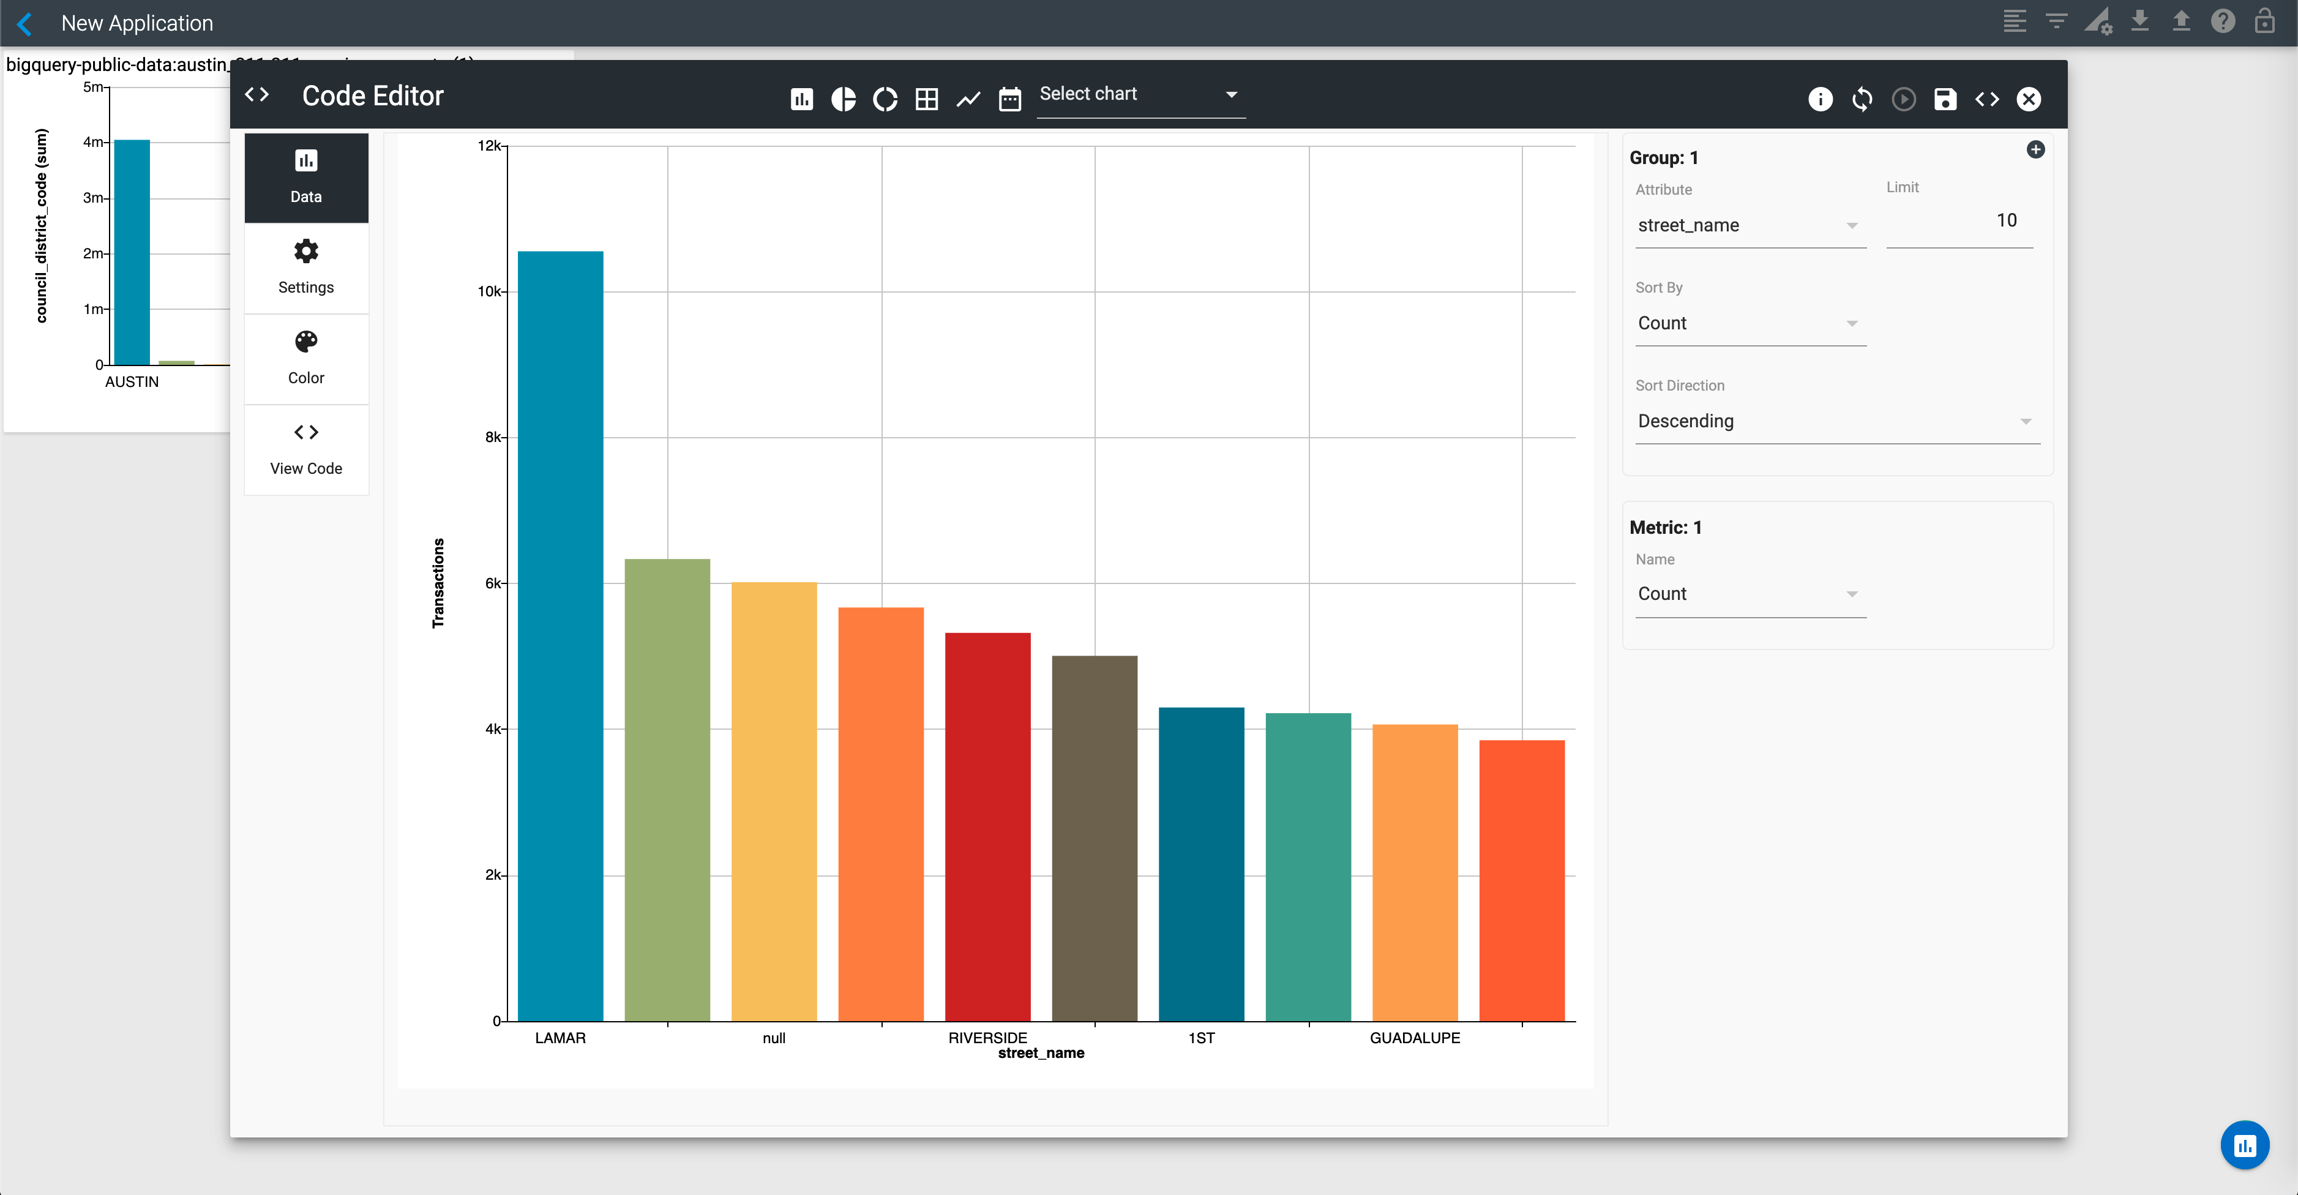This screenshot has height=1195, width=2298.
Task: Click the blue floating chart button bottom right
Action: pos(2245,1144)
